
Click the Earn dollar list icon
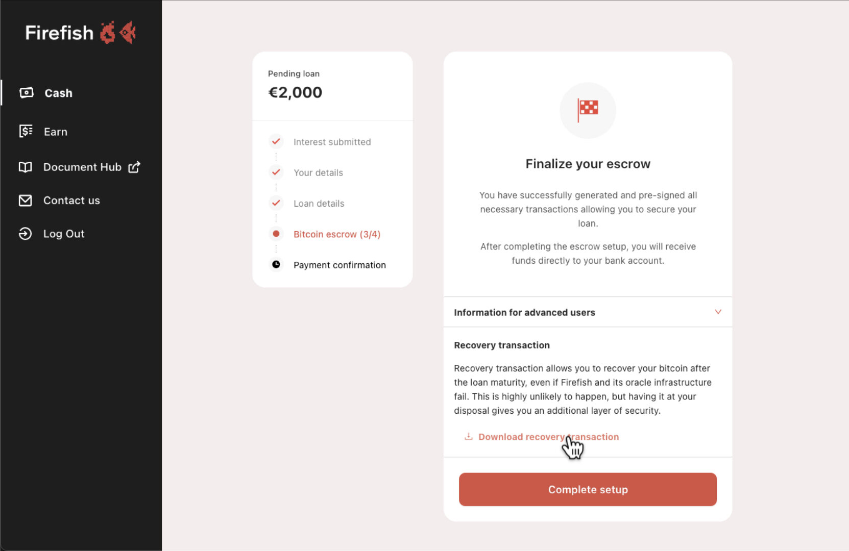[26, 131]
